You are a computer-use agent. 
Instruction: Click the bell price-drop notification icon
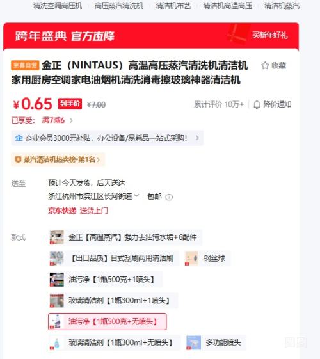257,105
